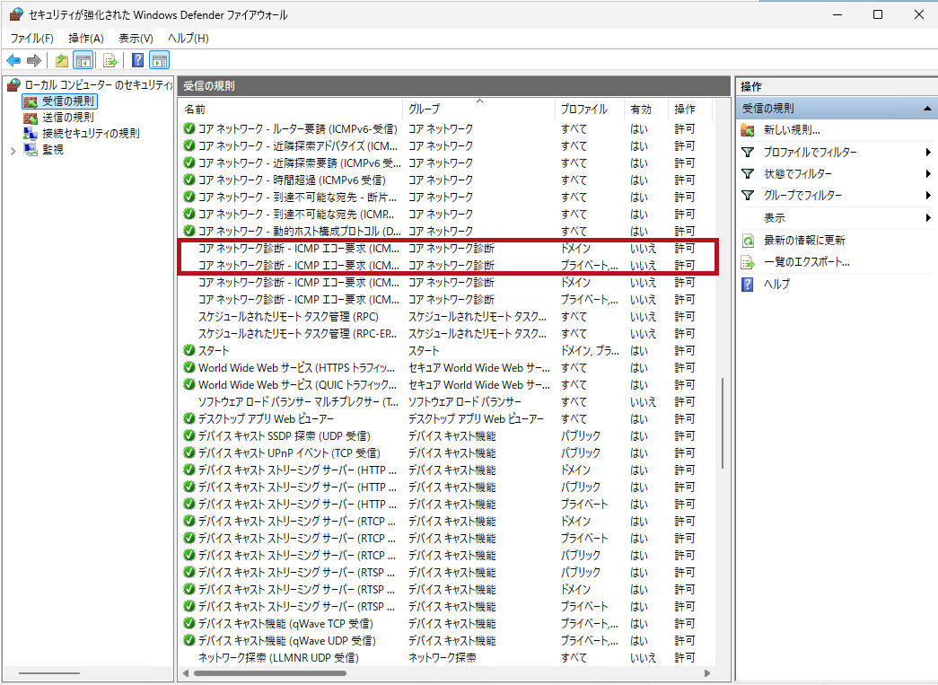Open the 表示 submenu arrow in actions
938x685 pixels.
928,218
